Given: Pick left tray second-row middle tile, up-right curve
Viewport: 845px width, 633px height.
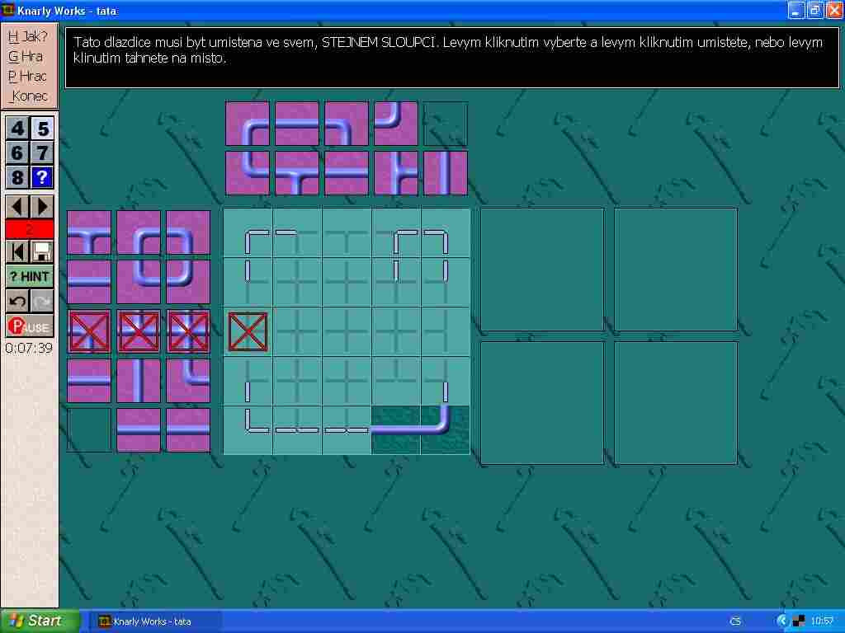Looking at the screenshot, I should (x=139, y=282).
